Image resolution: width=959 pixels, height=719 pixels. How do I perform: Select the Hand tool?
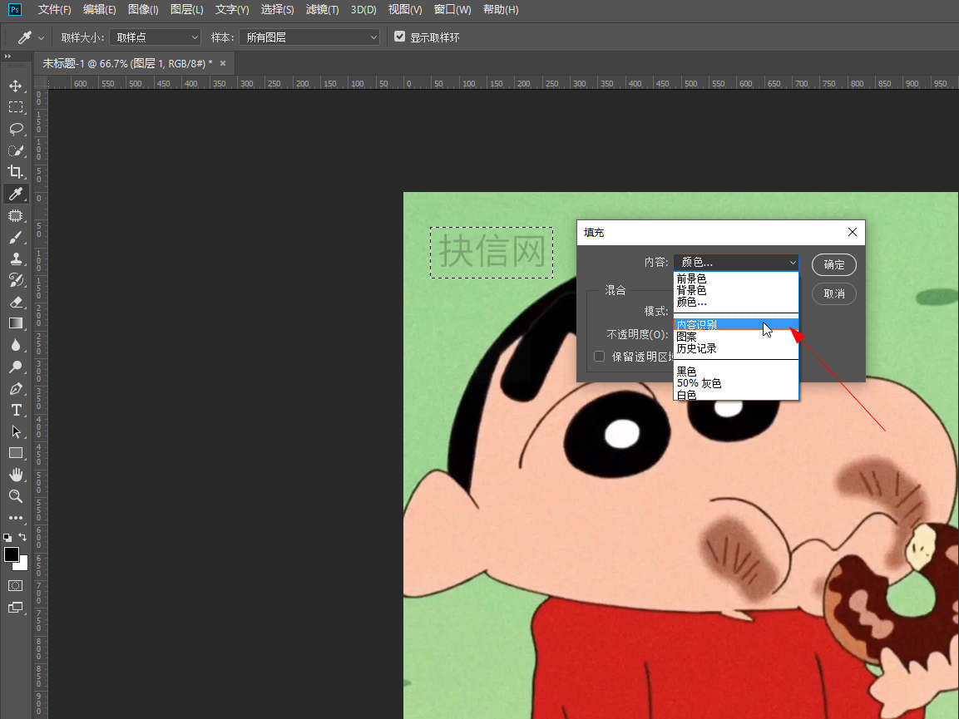[16, 475]
